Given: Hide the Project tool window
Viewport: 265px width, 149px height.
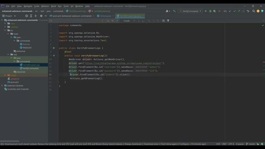Looking at the screenshot, I should pos(46,16).
